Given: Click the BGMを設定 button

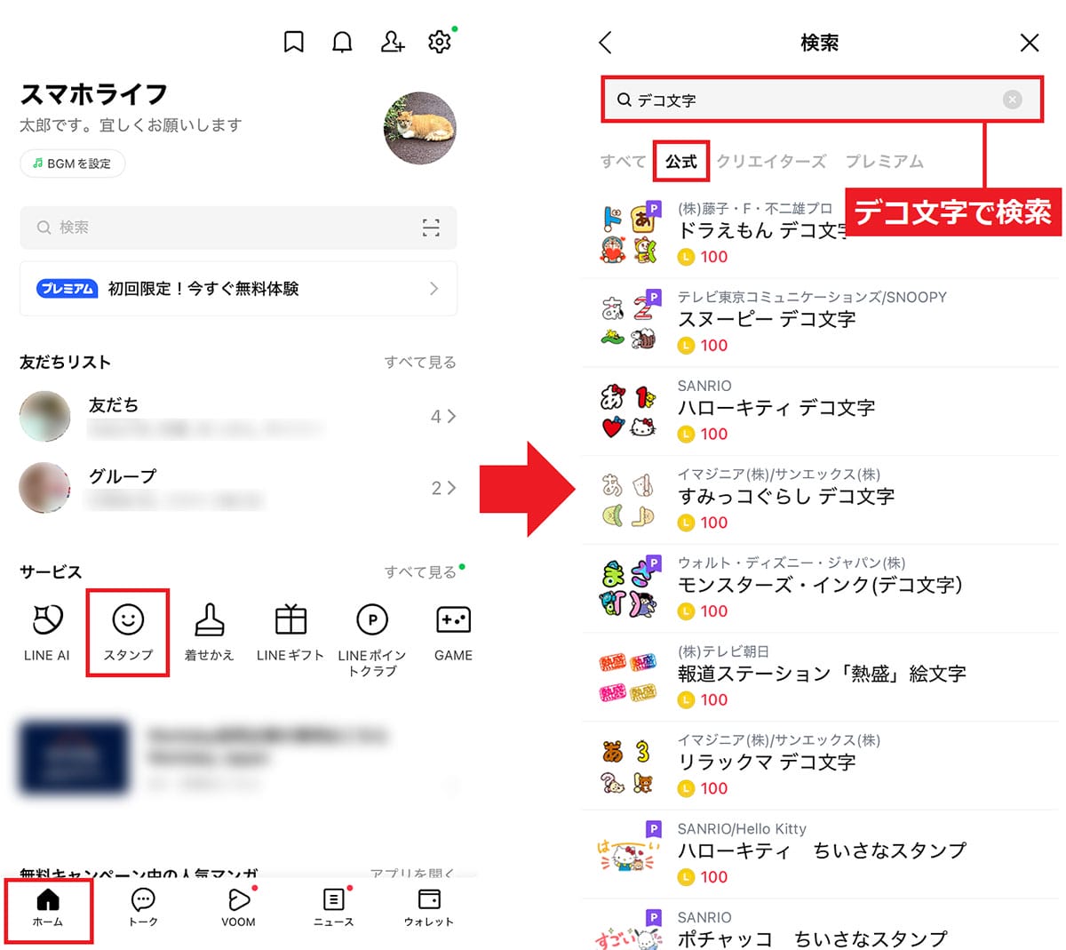Looking at the screenshot, I should coord(72,164).
